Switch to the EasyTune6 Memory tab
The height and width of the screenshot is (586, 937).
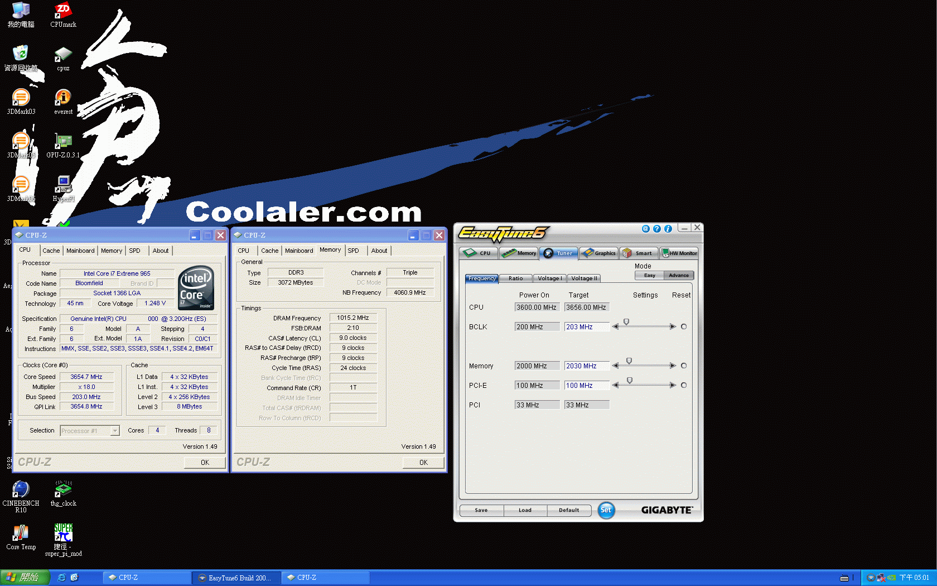[519, 253]
